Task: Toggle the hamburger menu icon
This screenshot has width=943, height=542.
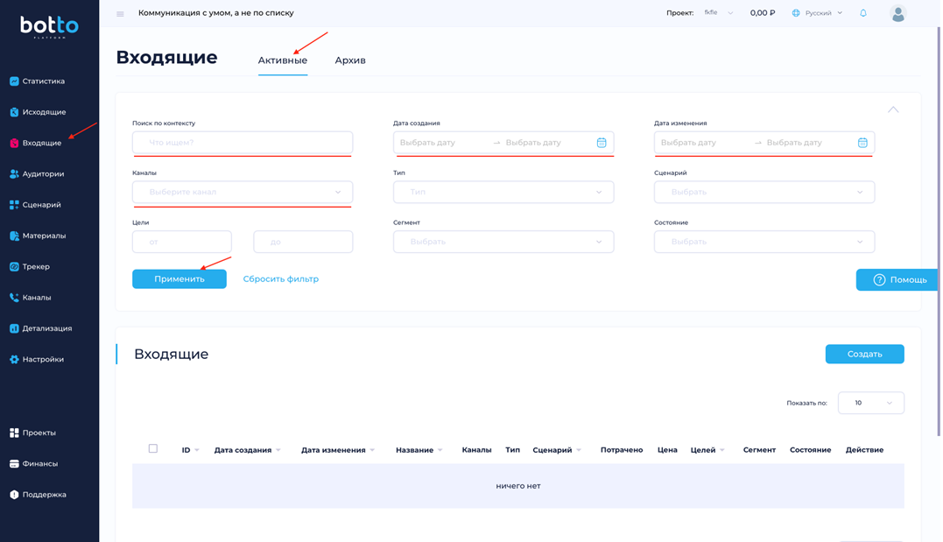Action: click(x=120, y=14)
